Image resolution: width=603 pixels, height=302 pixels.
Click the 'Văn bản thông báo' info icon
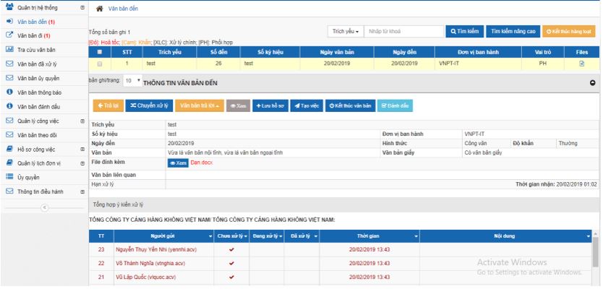click(9, 92)
